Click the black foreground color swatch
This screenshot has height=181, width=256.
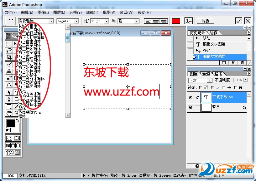(11, 123)
